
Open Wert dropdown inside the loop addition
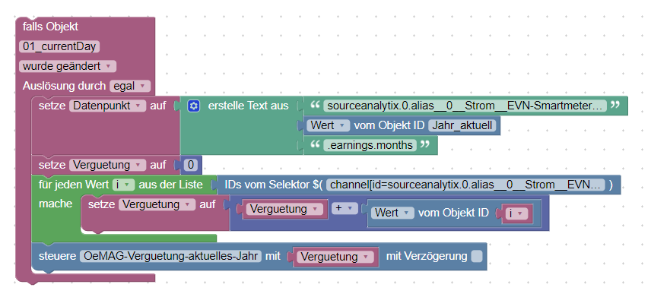tap(392, 213)
